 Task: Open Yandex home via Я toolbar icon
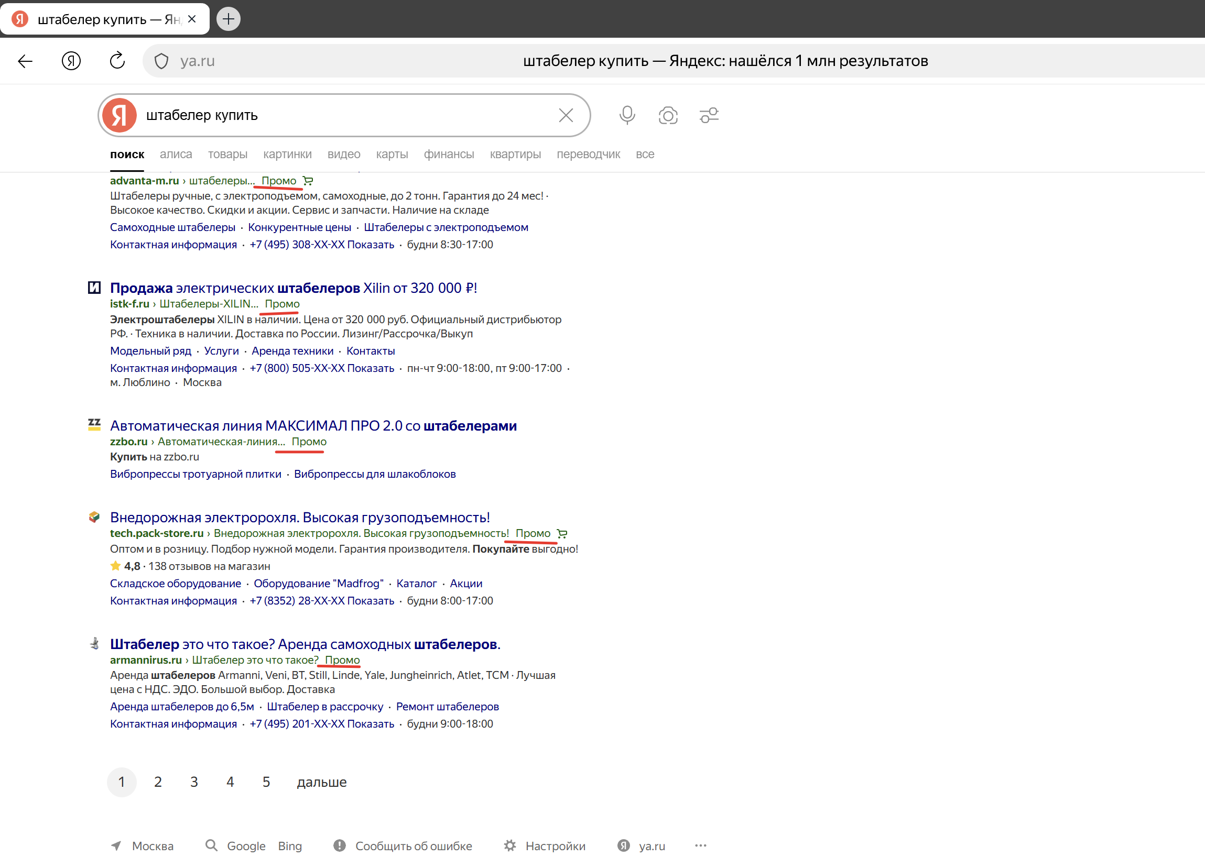click(71, 61)
